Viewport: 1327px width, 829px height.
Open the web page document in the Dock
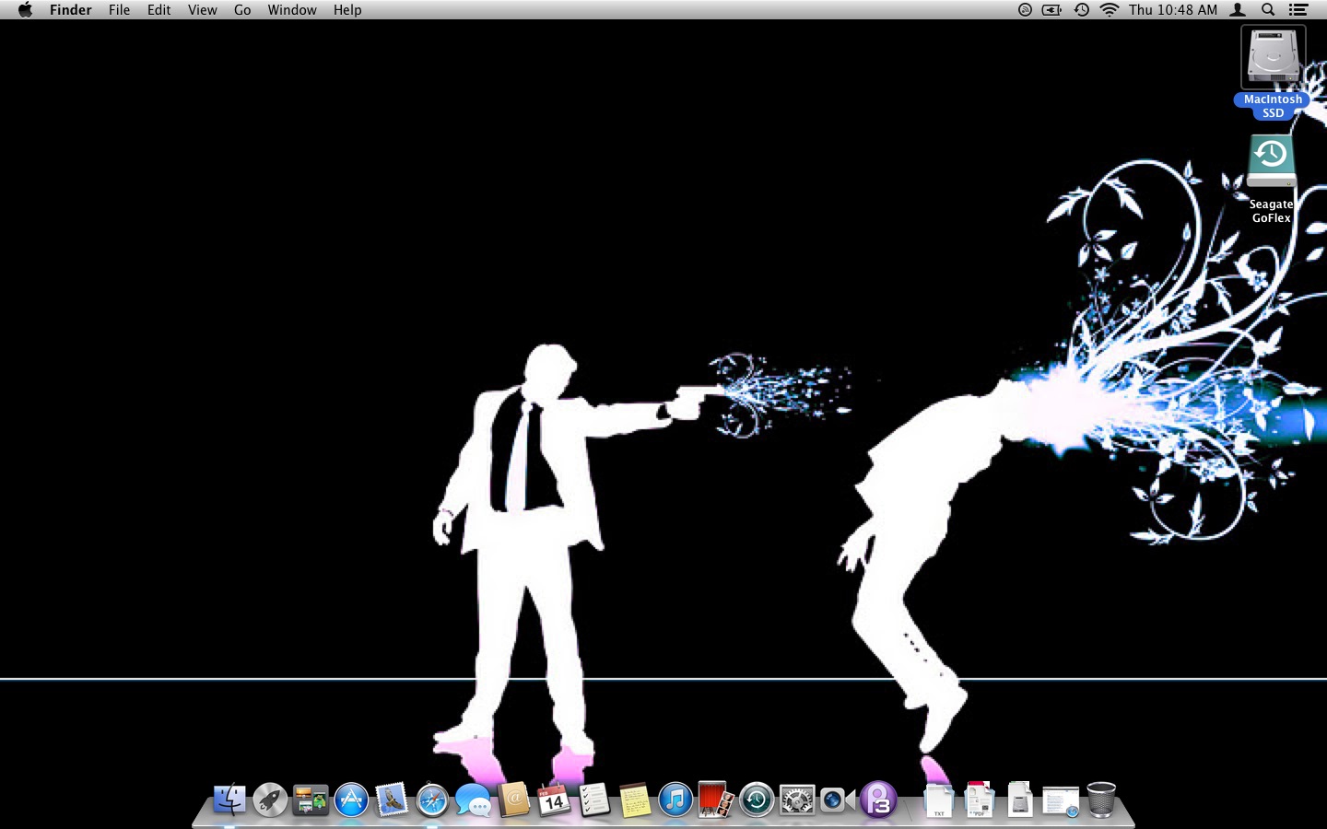click(x=1061, y=801)
